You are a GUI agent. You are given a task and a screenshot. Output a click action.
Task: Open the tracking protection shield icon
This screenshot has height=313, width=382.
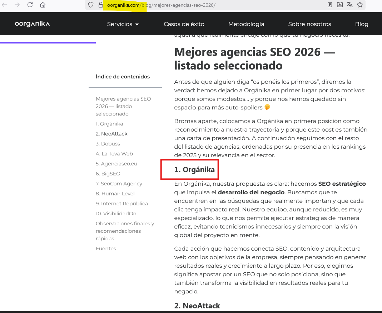tap(91, 5)
